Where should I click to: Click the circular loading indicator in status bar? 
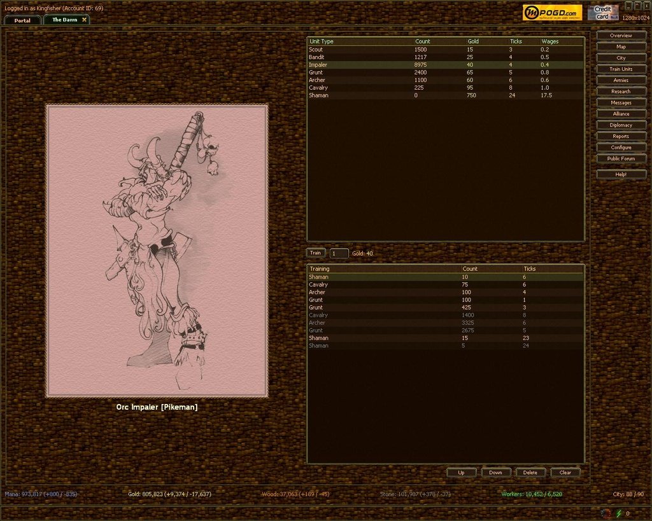(x=606, y=513)
